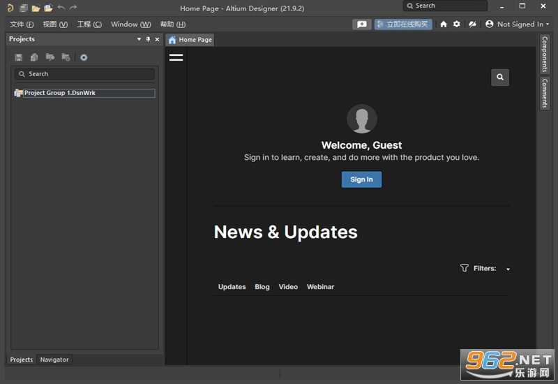
Task: Select the Blog news tab
Action: tap(262, 287)
